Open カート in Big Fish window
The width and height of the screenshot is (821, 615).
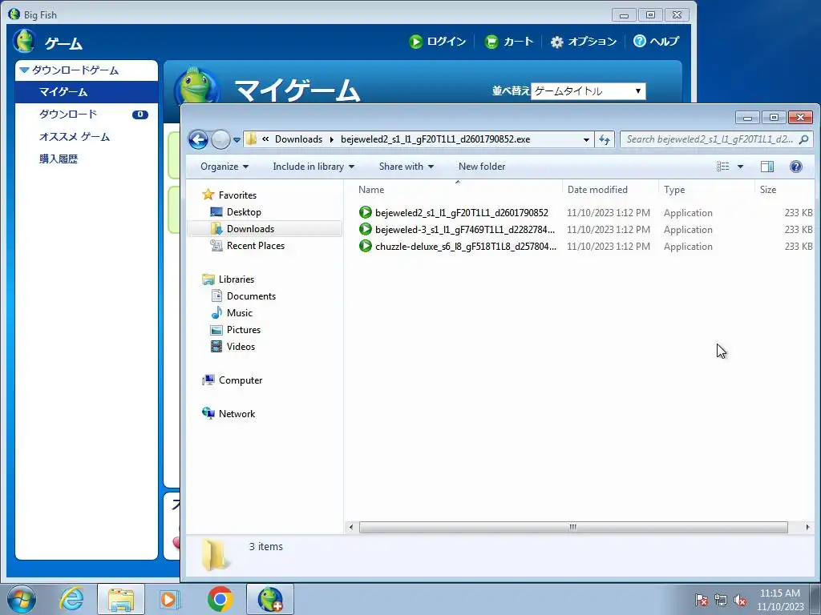(x=509, y=42)
